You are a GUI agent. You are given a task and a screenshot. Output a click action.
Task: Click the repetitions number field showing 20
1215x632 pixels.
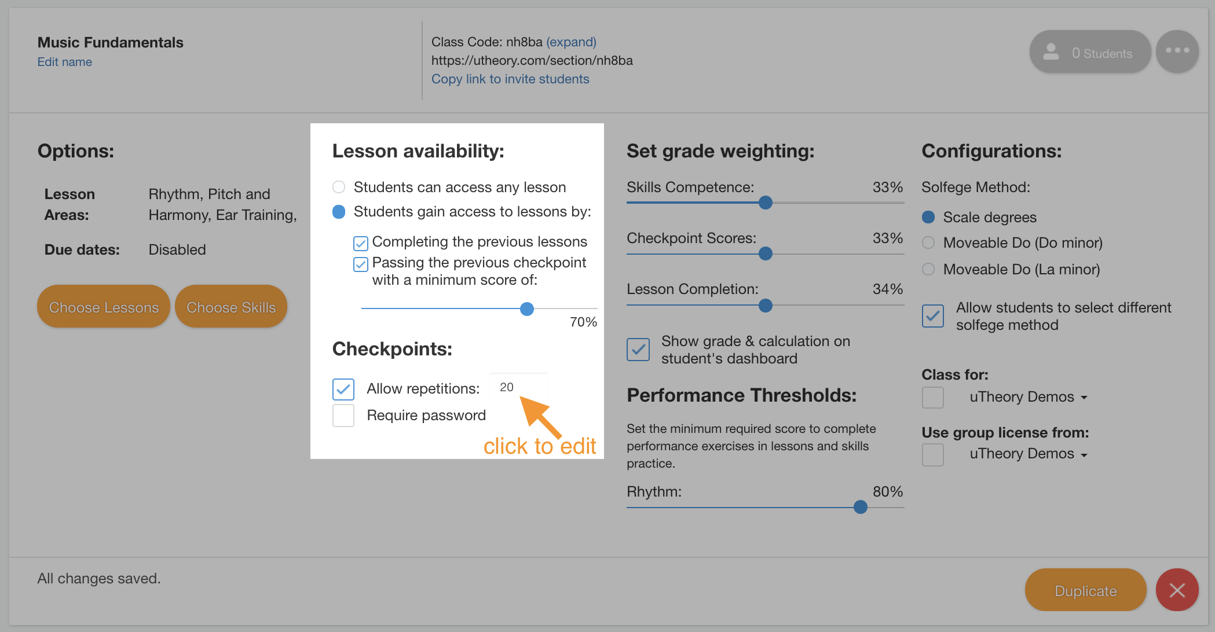pos(518,387)
